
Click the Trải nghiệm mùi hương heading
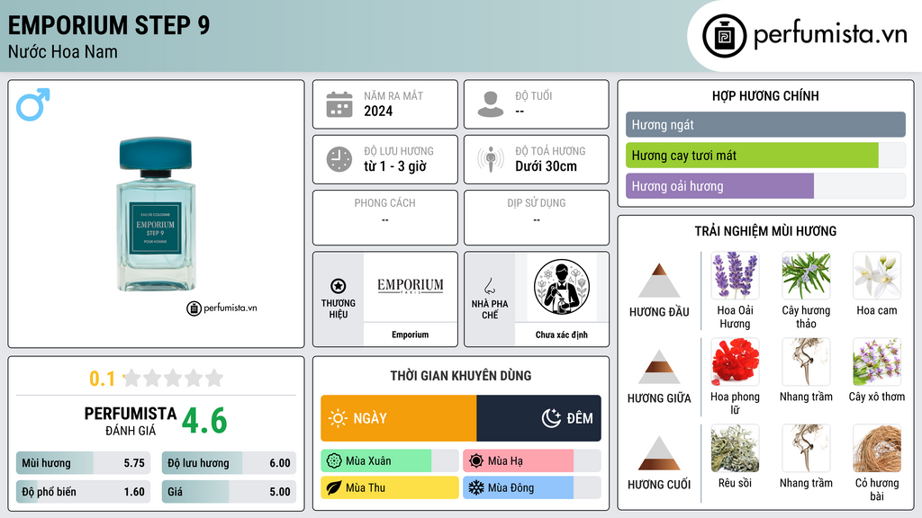coord(765,231)
